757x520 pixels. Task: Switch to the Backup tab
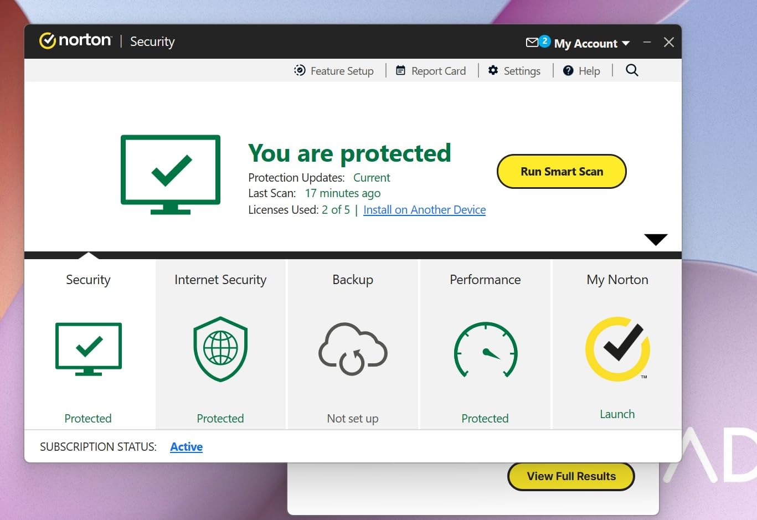(352, 280)
